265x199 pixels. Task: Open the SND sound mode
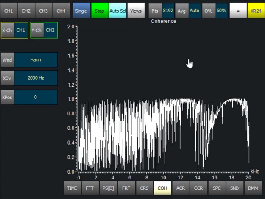point(234,188)
